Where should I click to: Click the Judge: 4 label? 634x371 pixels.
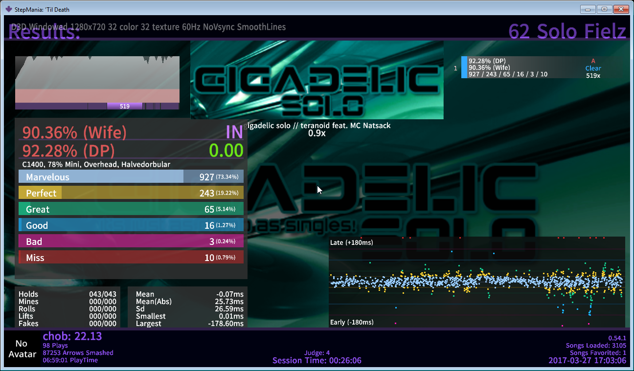[317, 353]
